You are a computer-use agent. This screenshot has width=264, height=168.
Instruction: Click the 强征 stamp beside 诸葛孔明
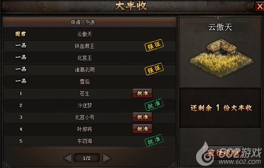pyautogui.click(x=154, y=69)
